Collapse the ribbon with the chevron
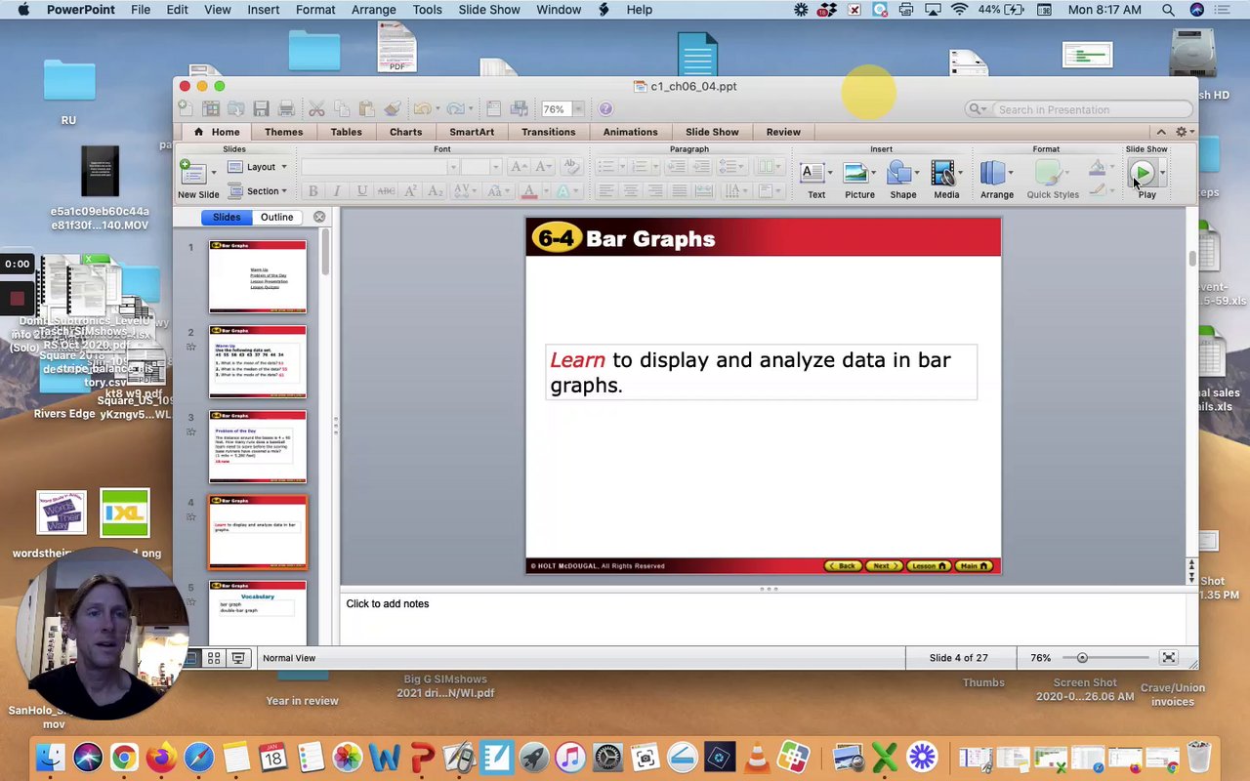 coord(1161,132)
